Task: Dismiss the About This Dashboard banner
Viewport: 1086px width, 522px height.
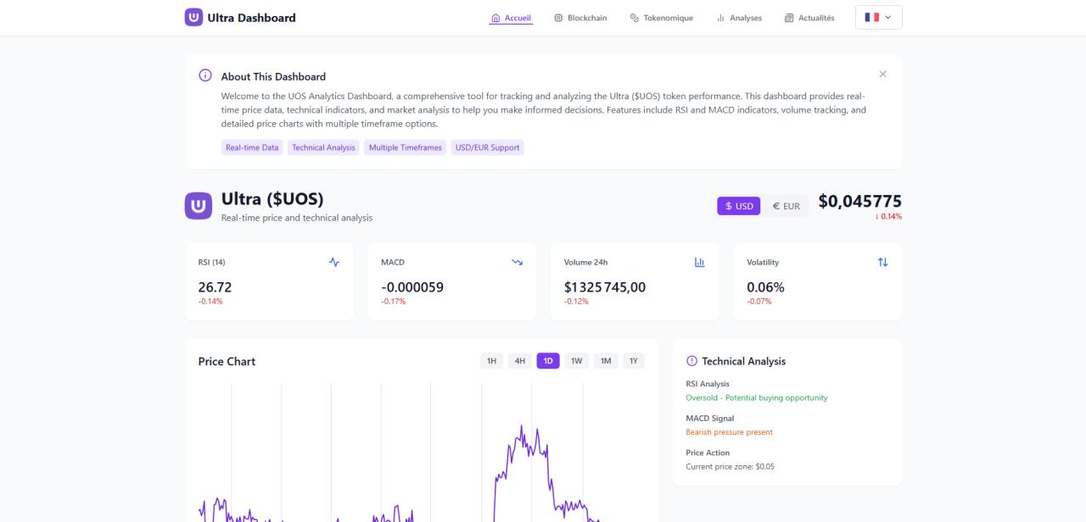Action: (x=882, y=74)
